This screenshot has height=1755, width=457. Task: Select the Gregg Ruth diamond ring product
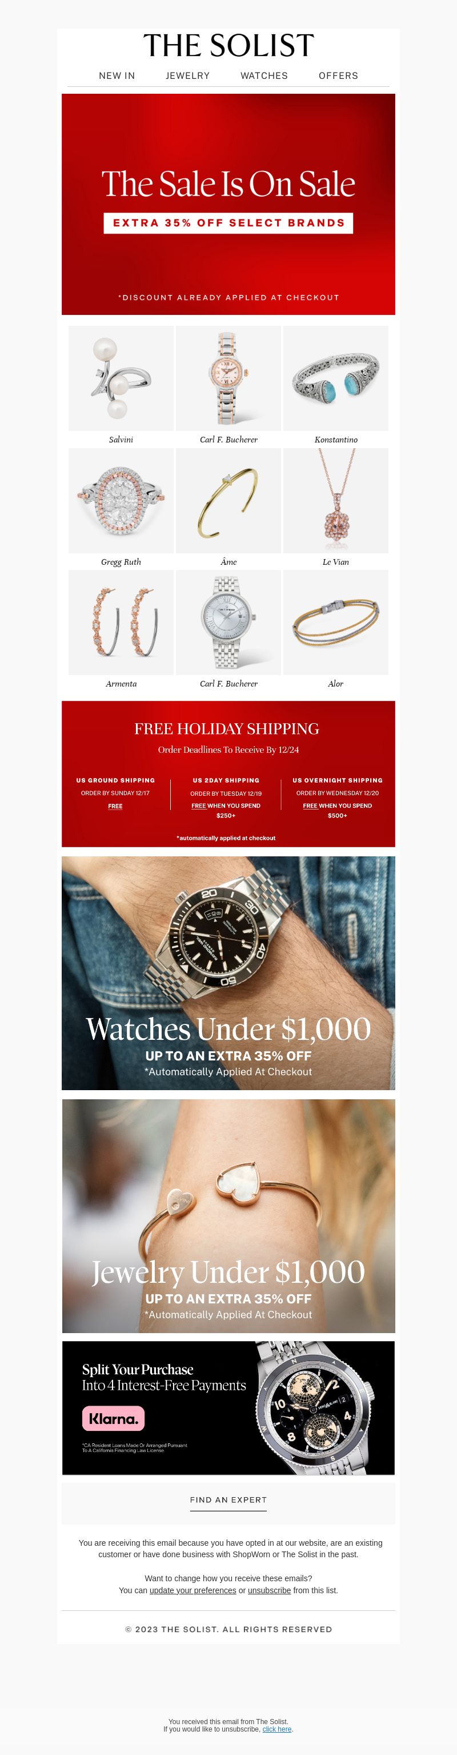tap(121, 500)
